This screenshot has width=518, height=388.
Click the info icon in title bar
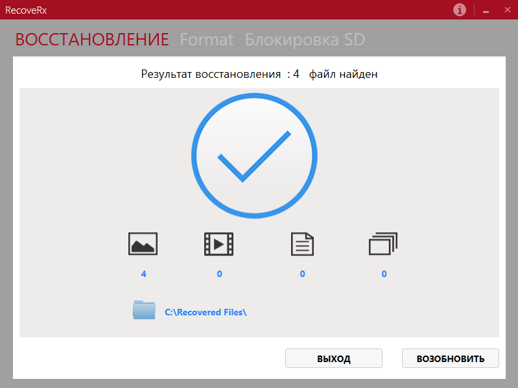(x=460, y=10)
